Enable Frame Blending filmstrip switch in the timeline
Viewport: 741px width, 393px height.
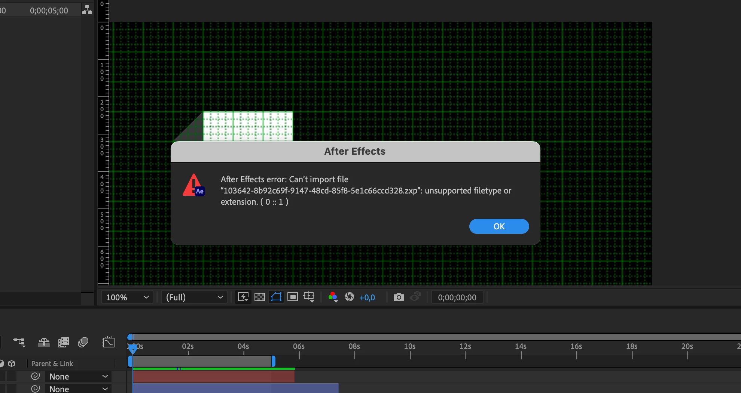(x=64, y=342)
